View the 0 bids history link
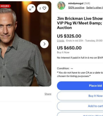The height and width of the screenshot is (116, 103). (61, 41)
